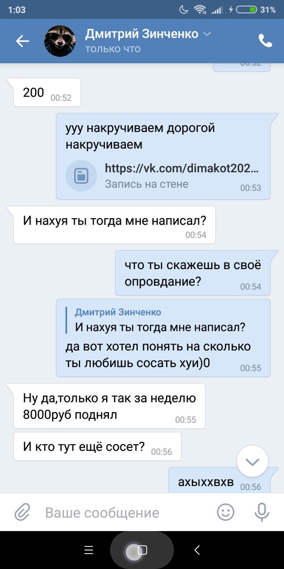Focus the 'Ваше сообщение' message field
Image resolution: width=284 pixels, height=569 pixels.
coord(102,513)
